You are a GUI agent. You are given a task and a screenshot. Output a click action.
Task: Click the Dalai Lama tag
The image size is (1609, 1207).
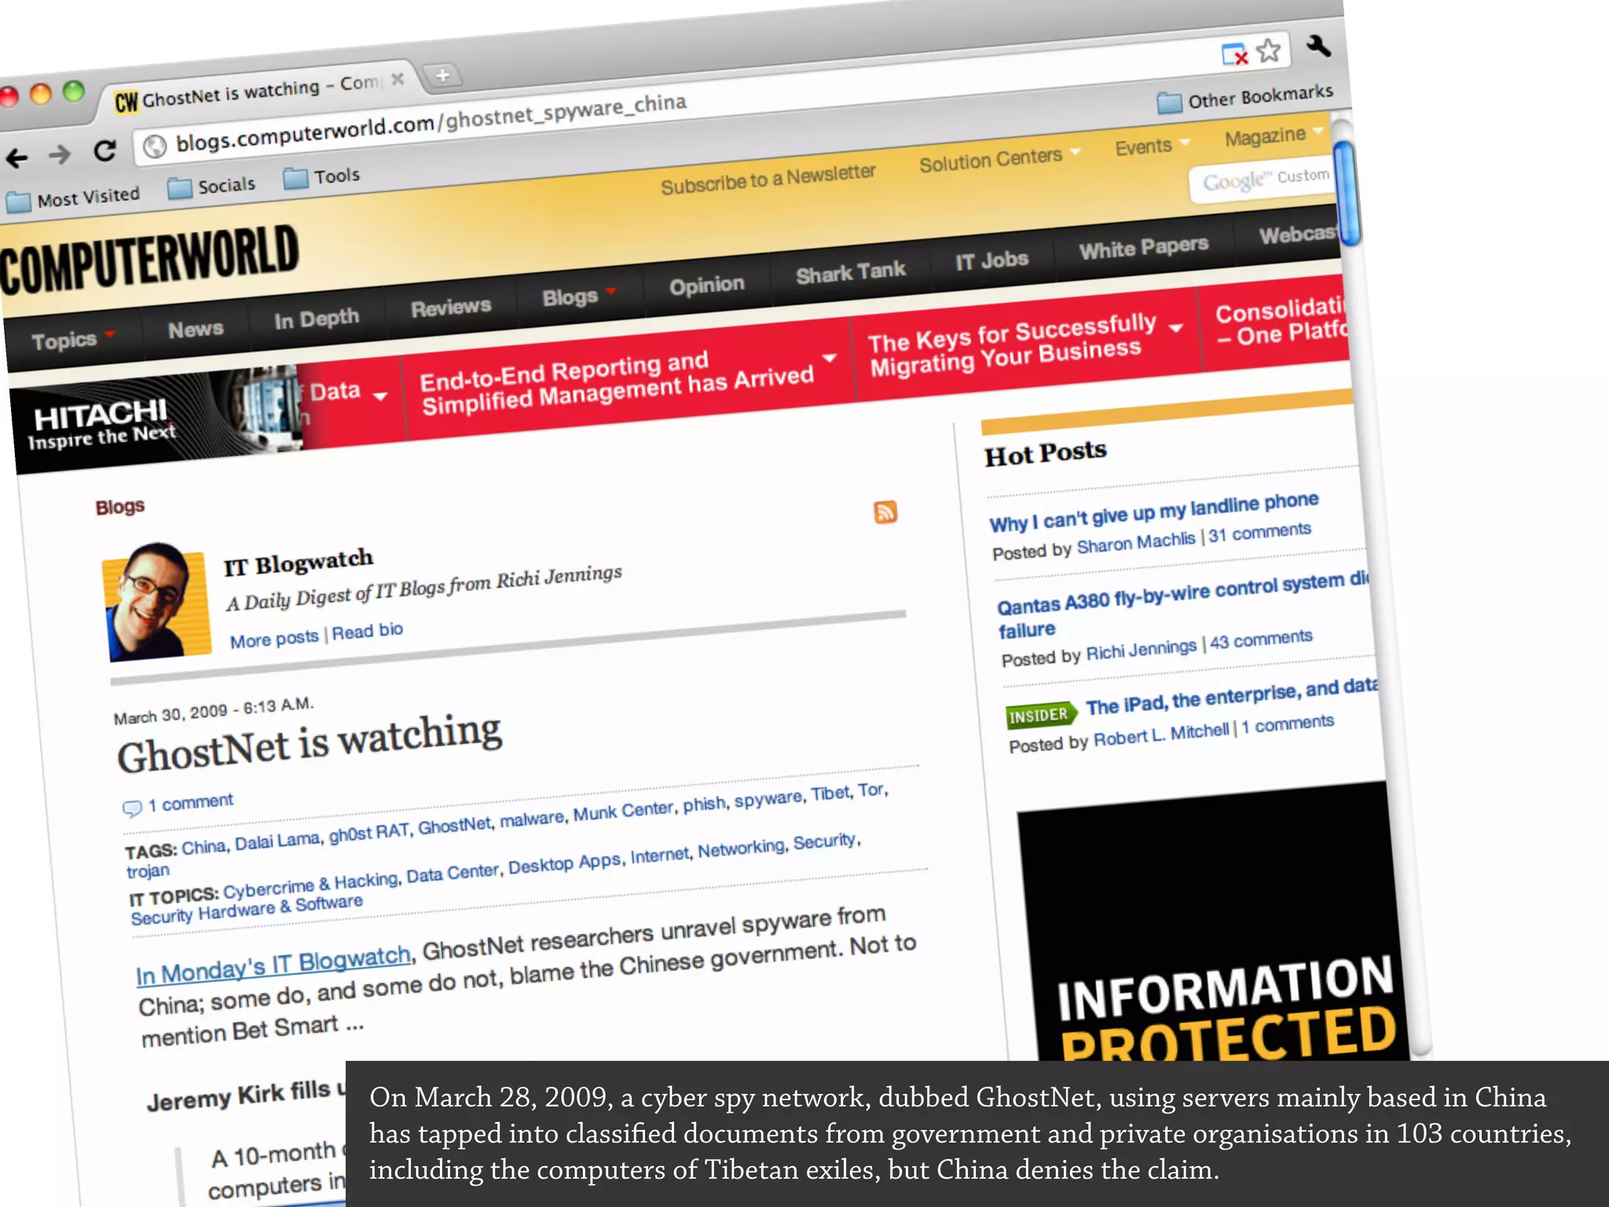(277, 841)
